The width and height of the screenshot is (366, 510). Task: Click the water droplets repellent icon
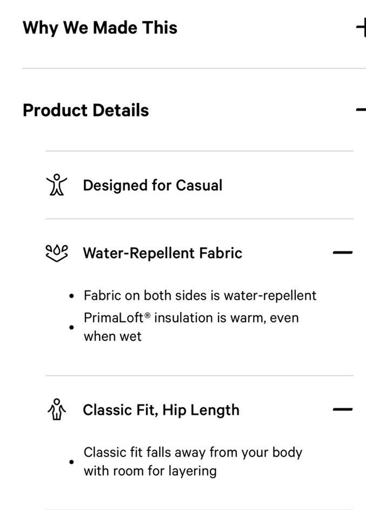click(57, 253)
